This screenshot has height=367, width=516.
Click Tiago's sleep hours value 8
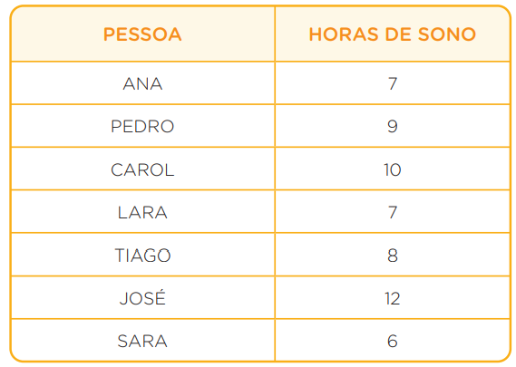tap(393, 256)
